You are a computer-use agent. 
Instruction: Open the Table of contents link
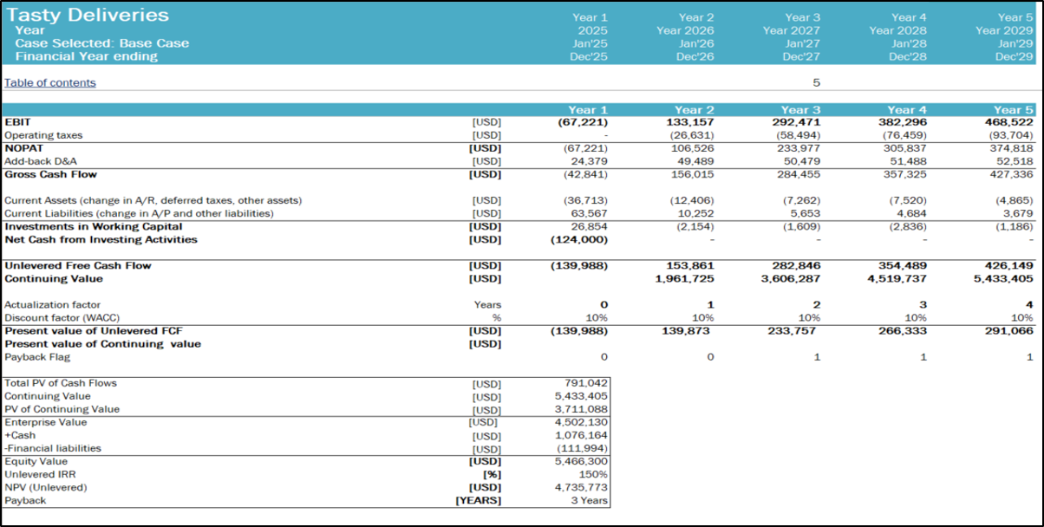(50, 83)
